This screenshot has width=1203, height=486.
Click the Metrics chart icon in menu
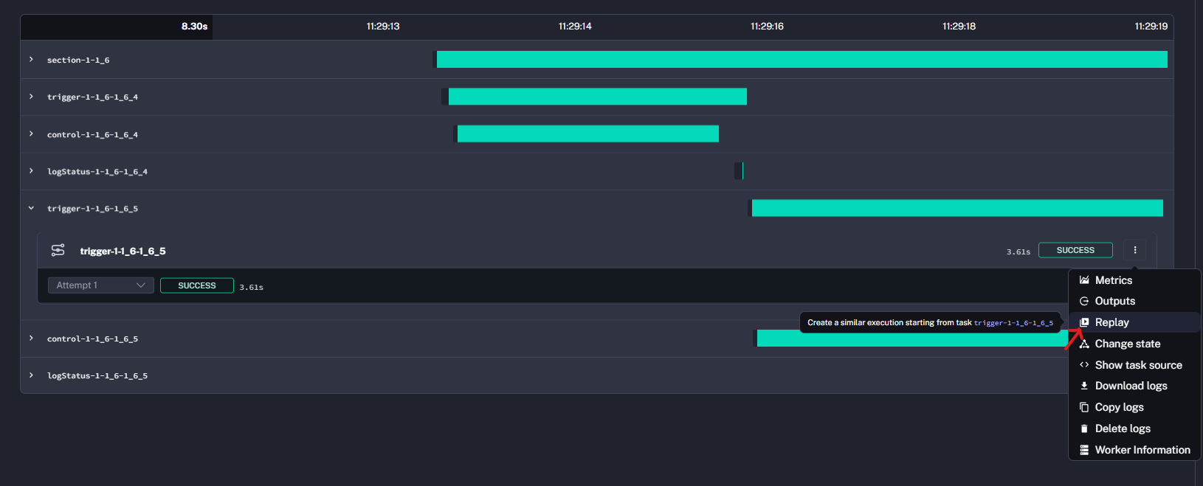tap(1084, 280)
